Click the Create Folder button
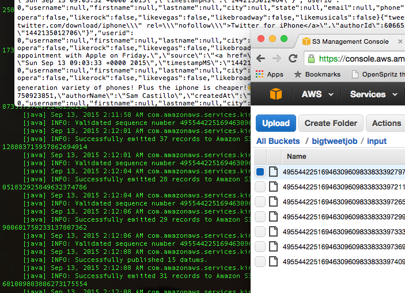The width and height of the screenshot is (405, 293). point(331,123)
